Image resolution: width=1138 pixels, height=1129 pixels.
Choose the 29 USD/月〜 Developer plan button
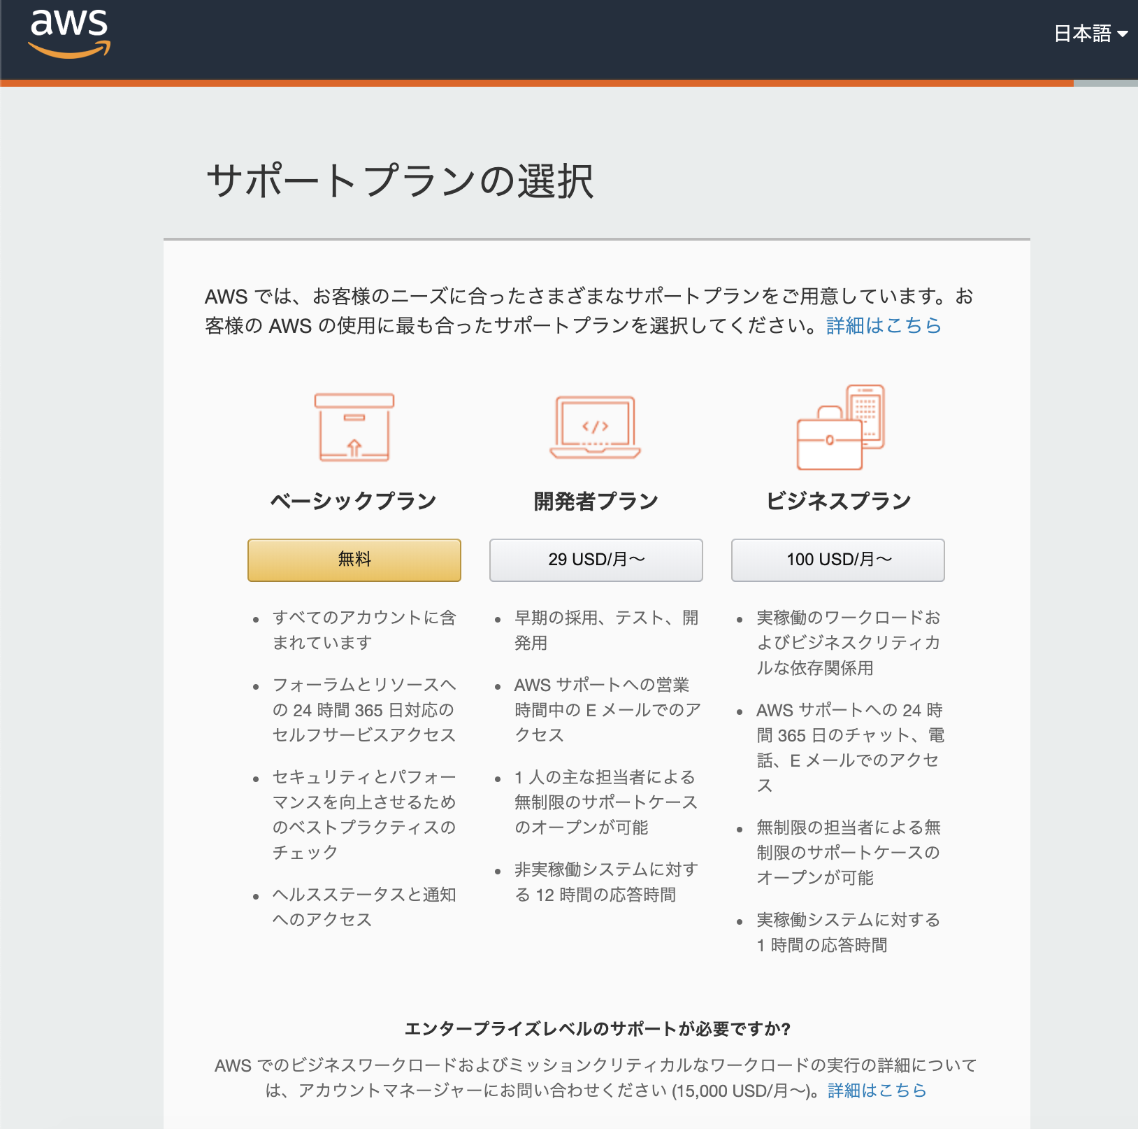click(596, 560)
